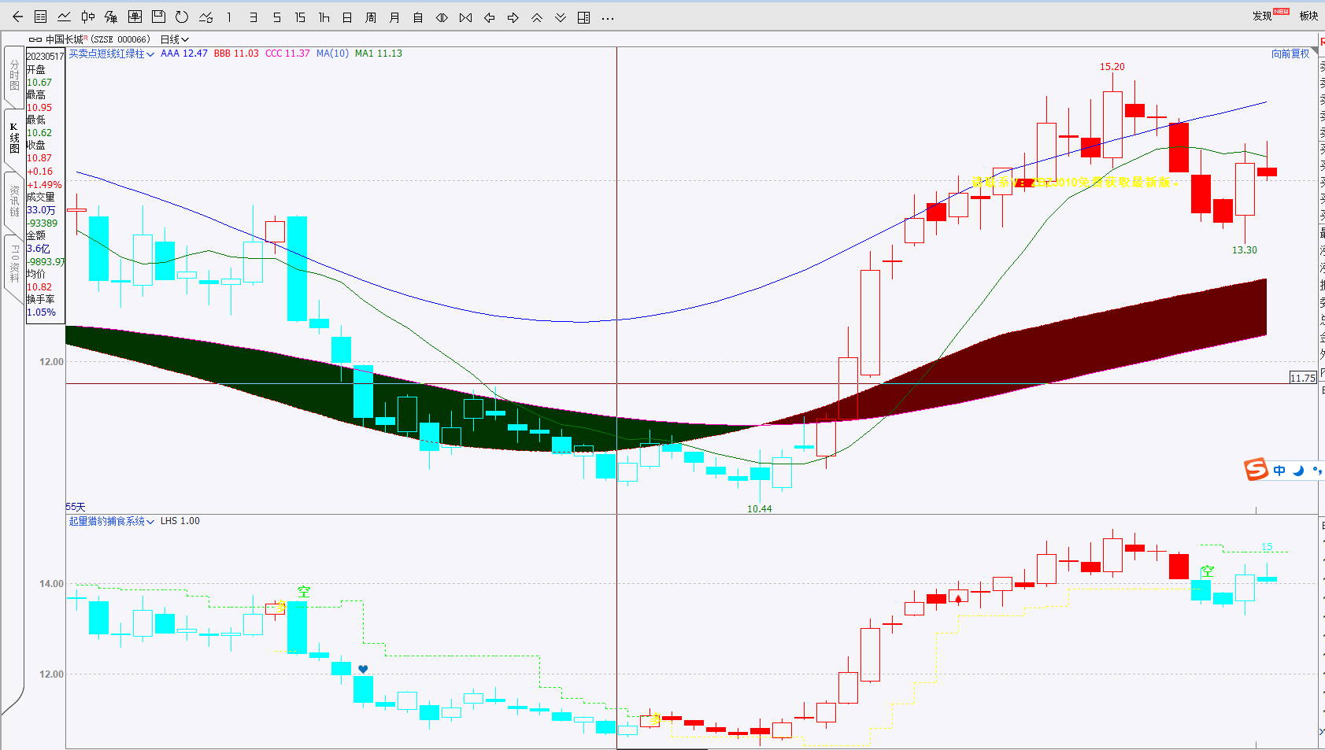Click the double up-chevron icon

(x=536, y=17)
